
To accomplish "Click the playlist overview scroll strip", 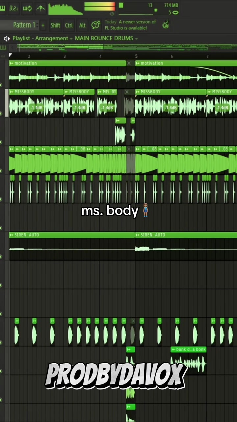I will [127, 47].
